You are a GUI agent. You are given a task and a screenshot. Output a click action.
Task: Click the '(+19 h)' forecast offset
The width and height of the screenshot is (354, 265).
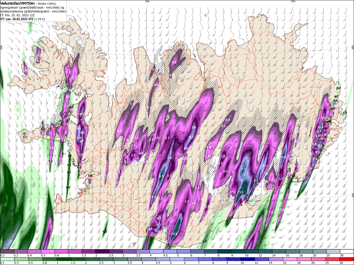(40, 19)
